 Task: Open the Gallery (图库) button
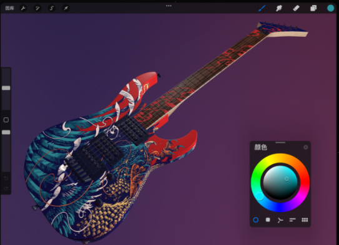tap(9, 8)
